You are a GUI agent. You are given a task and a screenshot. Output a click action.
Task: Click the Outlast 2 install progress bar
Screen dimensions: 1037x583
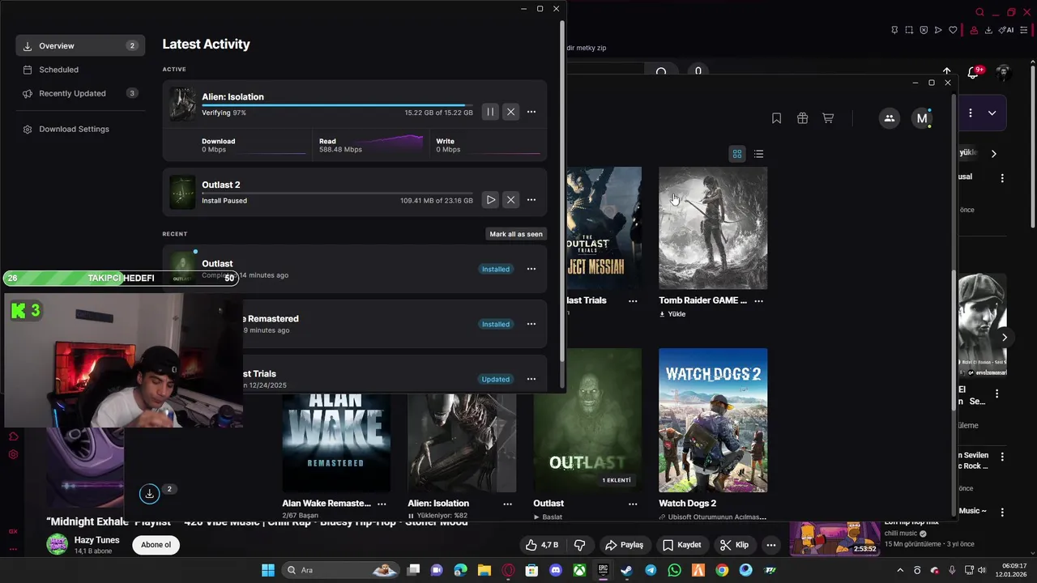pyautogui.click(x=337, y=193)
